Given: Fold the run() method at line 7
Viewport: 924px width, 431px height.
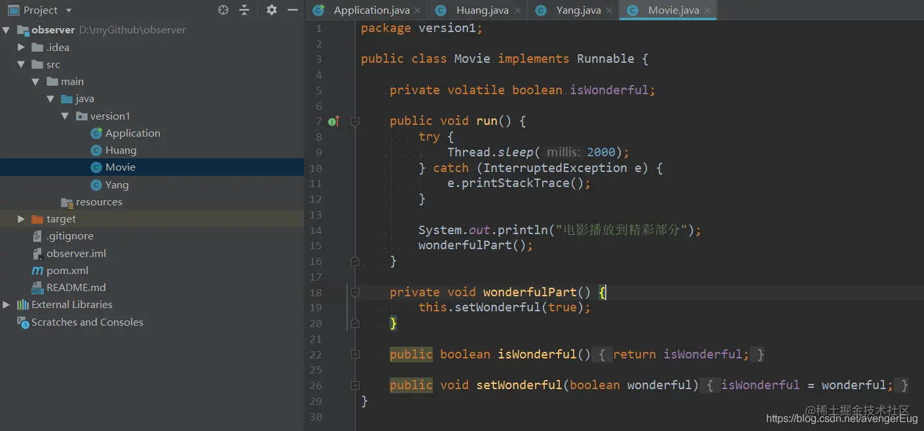Looking at the screenshot, I should [355, 121].
